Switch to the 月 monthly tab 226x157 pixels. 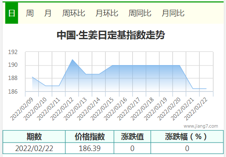click(48, 13)
